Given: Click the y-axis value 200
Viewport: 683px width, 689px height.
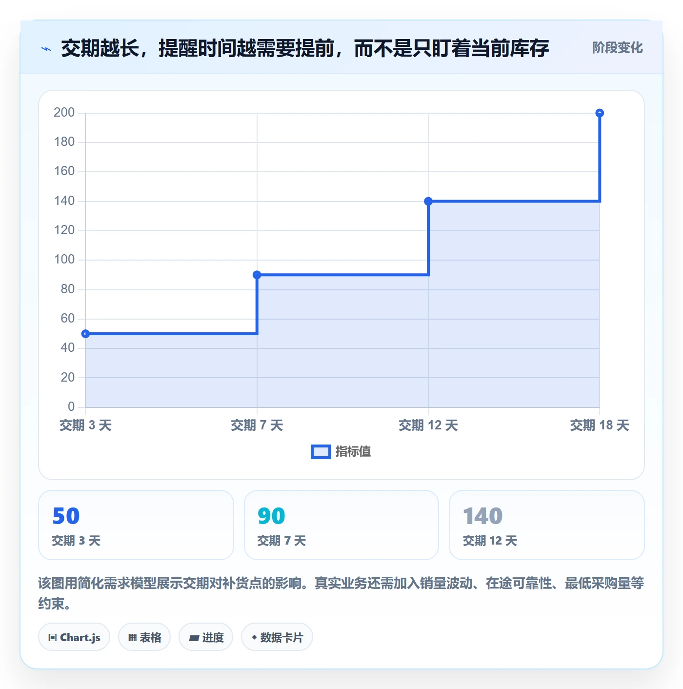Looking at the screenshot, I should click(64, 113).
